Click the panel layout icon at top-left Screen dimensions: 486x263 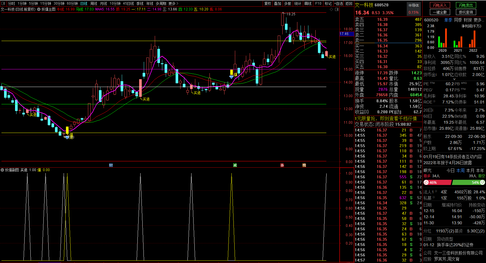tap(3, 3)
